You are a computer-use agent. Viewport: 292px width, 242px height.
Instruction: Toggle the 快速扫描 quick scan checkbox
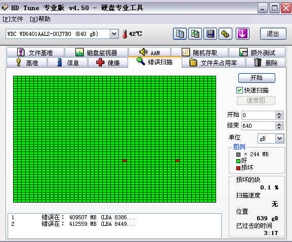pos(239,90)
